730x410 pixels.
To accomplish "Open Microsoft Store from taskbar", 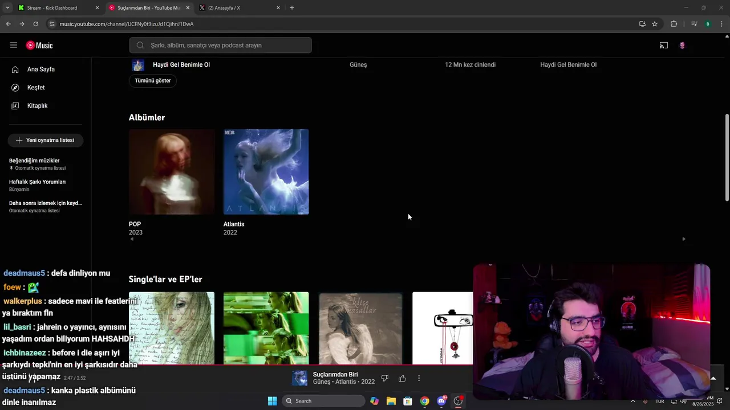I will [408, 401].
